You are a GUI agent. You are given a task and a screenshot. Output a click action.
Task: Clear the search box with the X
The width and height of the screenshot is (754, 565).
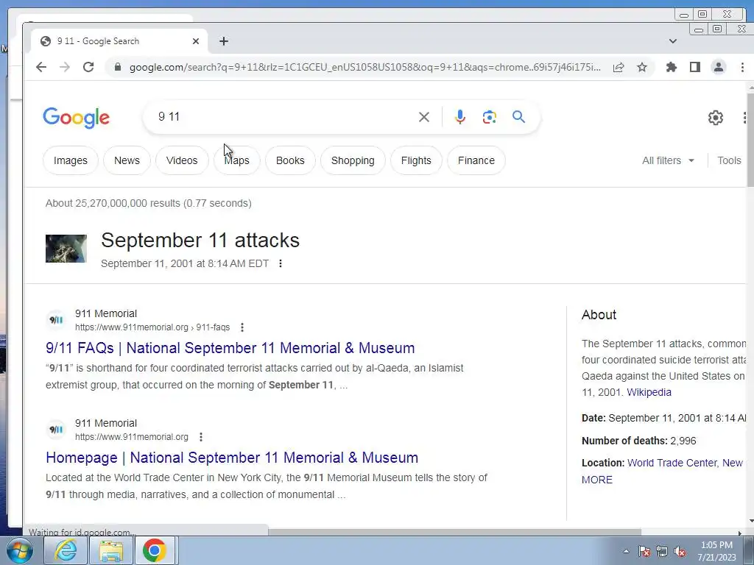[x=423, y=117]
